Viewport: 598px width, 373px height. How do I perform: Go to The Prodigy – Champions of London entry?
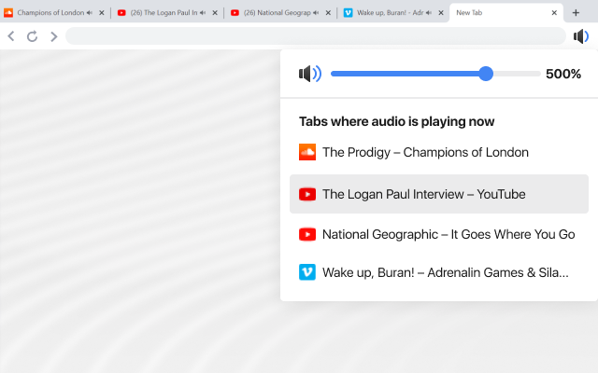click(439, 152)
